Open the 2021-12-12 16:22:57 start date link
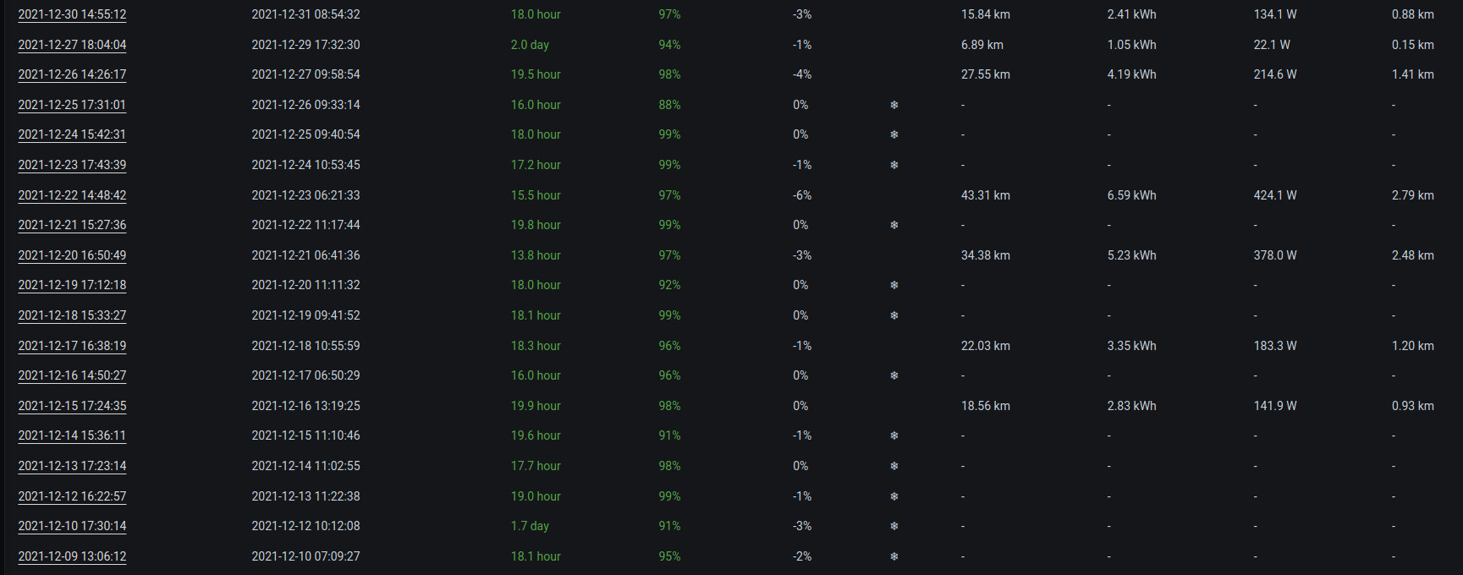This screenshot has height=575, width=1463. point(72,496)
